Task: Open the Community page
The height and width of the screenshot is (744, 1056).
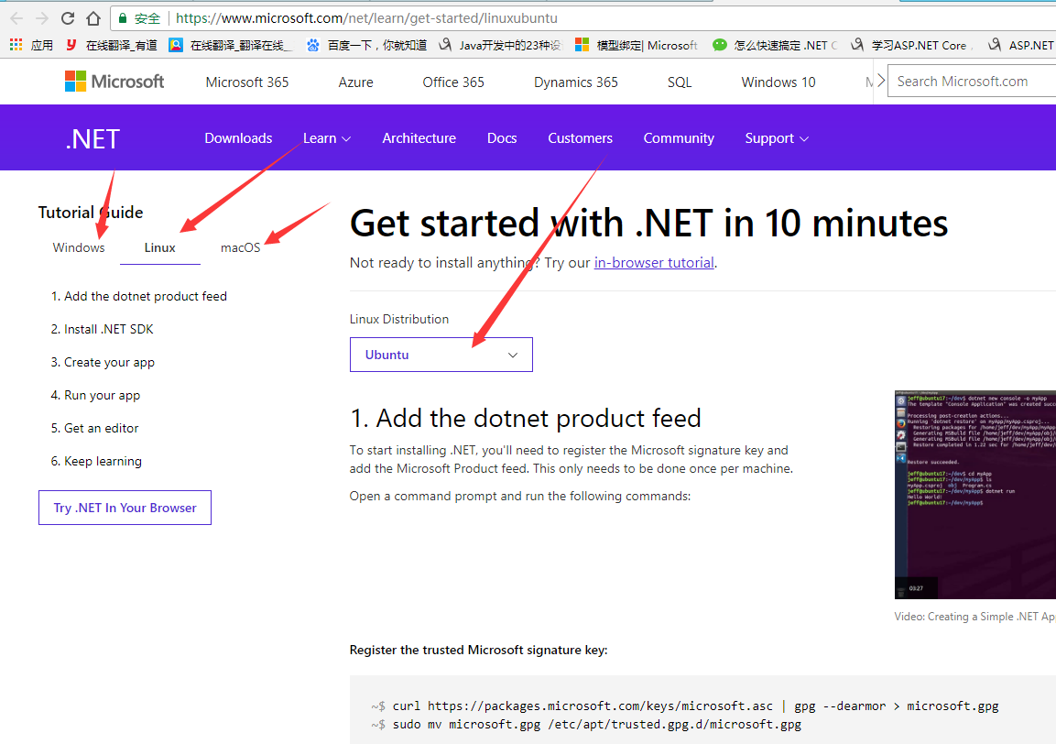Action: pyautogui.click(x=679, y=138)
